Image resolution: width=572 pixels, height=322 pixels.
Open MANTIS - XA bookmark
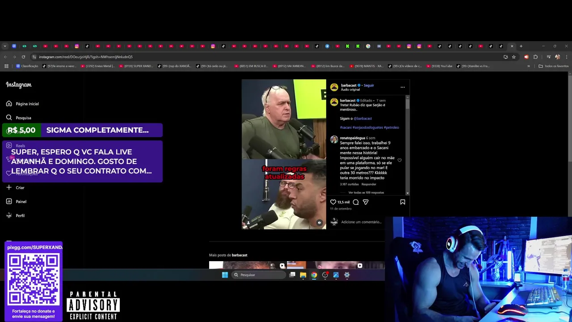pyautogui.click(x=366, y=66)
